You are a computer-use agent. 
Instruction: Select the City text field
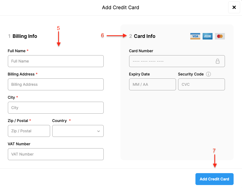coord(55,108)
